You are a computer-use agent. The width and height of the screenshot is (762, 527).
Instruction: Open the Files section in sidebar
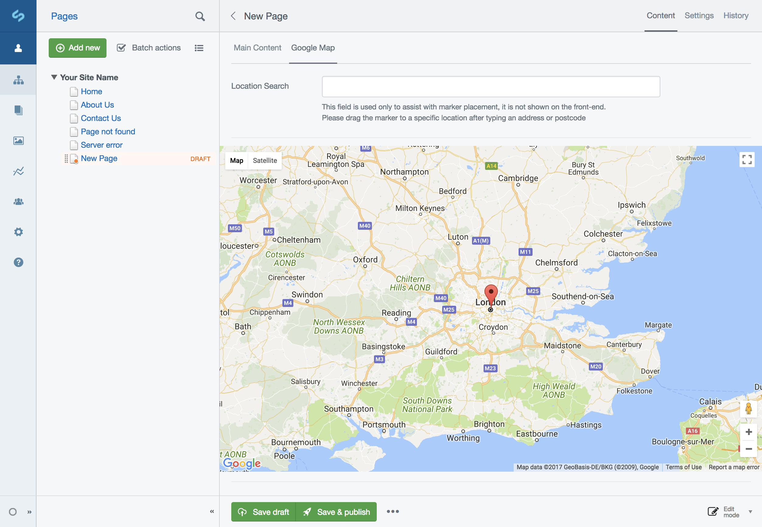[19, 141]
